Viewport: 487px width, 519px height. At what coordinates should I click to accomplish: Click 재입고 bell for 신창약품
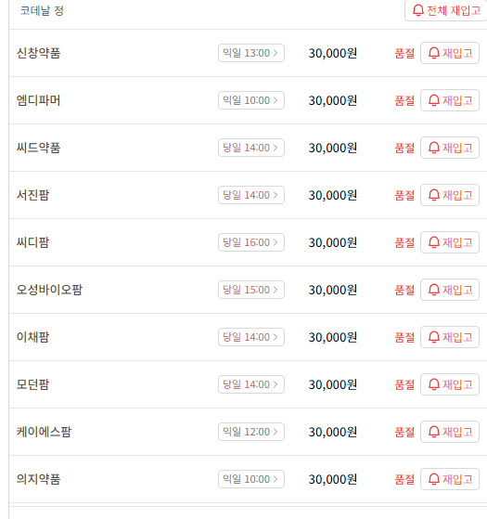(450, 53)
